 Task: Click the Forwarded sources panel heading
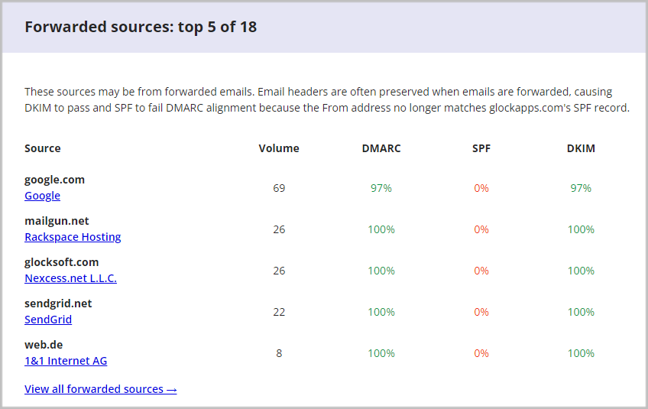click(141, 28)
